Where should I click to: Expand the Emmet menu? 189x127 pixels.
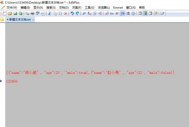tap(118, 7)
